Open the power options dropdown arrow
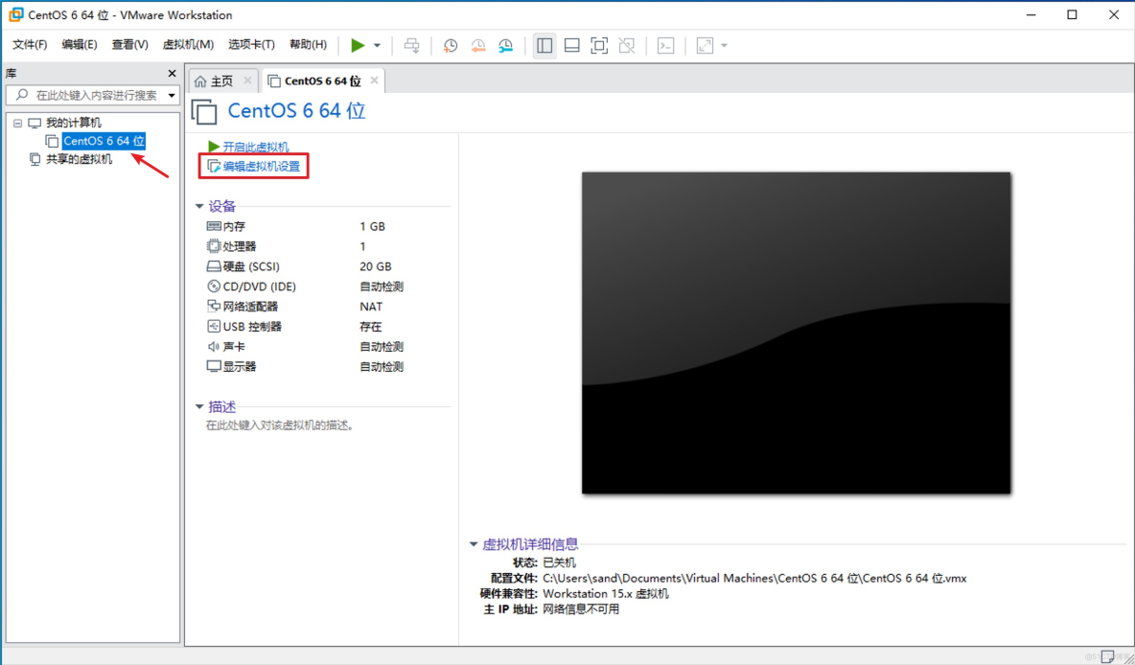The width and height of the screenshot is (1135, 665). pyautogui.click(x=377, y=46)
